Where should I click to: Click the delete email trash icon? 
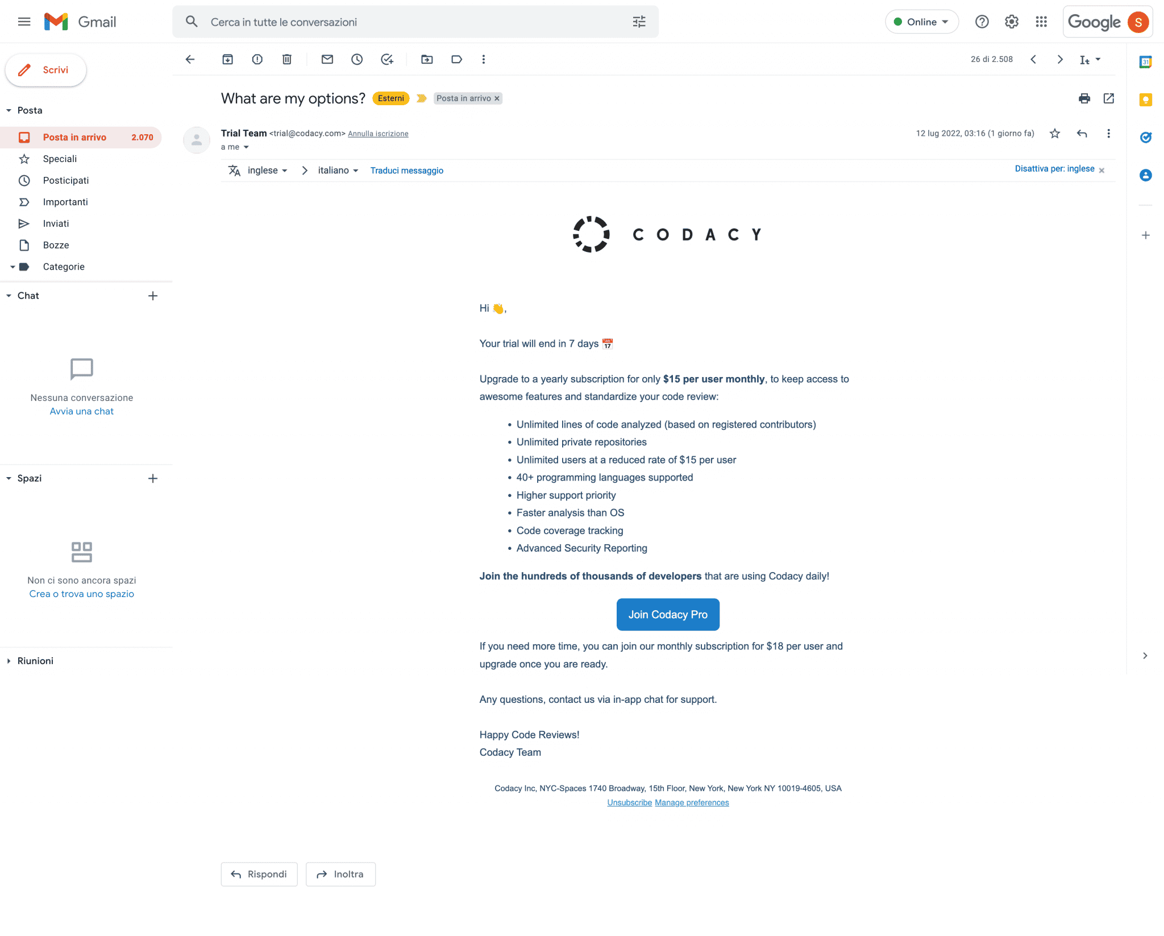[286, 59]
